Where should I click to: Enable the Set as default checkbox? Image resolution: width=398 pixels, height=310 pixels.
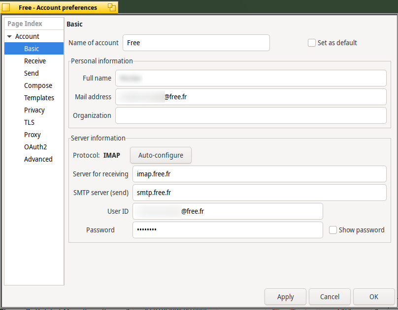(312, 43)
